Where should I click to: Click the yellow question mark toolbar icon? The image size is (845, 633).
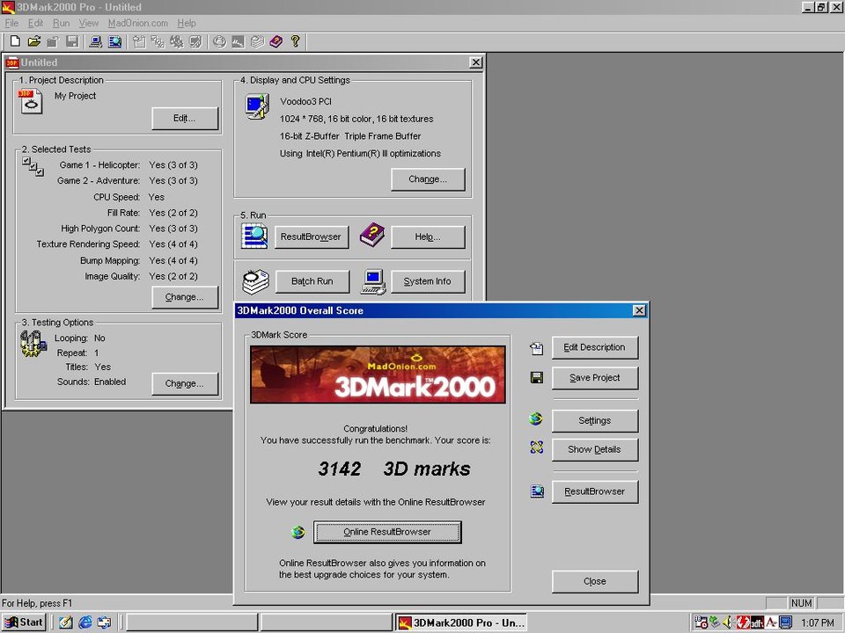tap(295, 41)
